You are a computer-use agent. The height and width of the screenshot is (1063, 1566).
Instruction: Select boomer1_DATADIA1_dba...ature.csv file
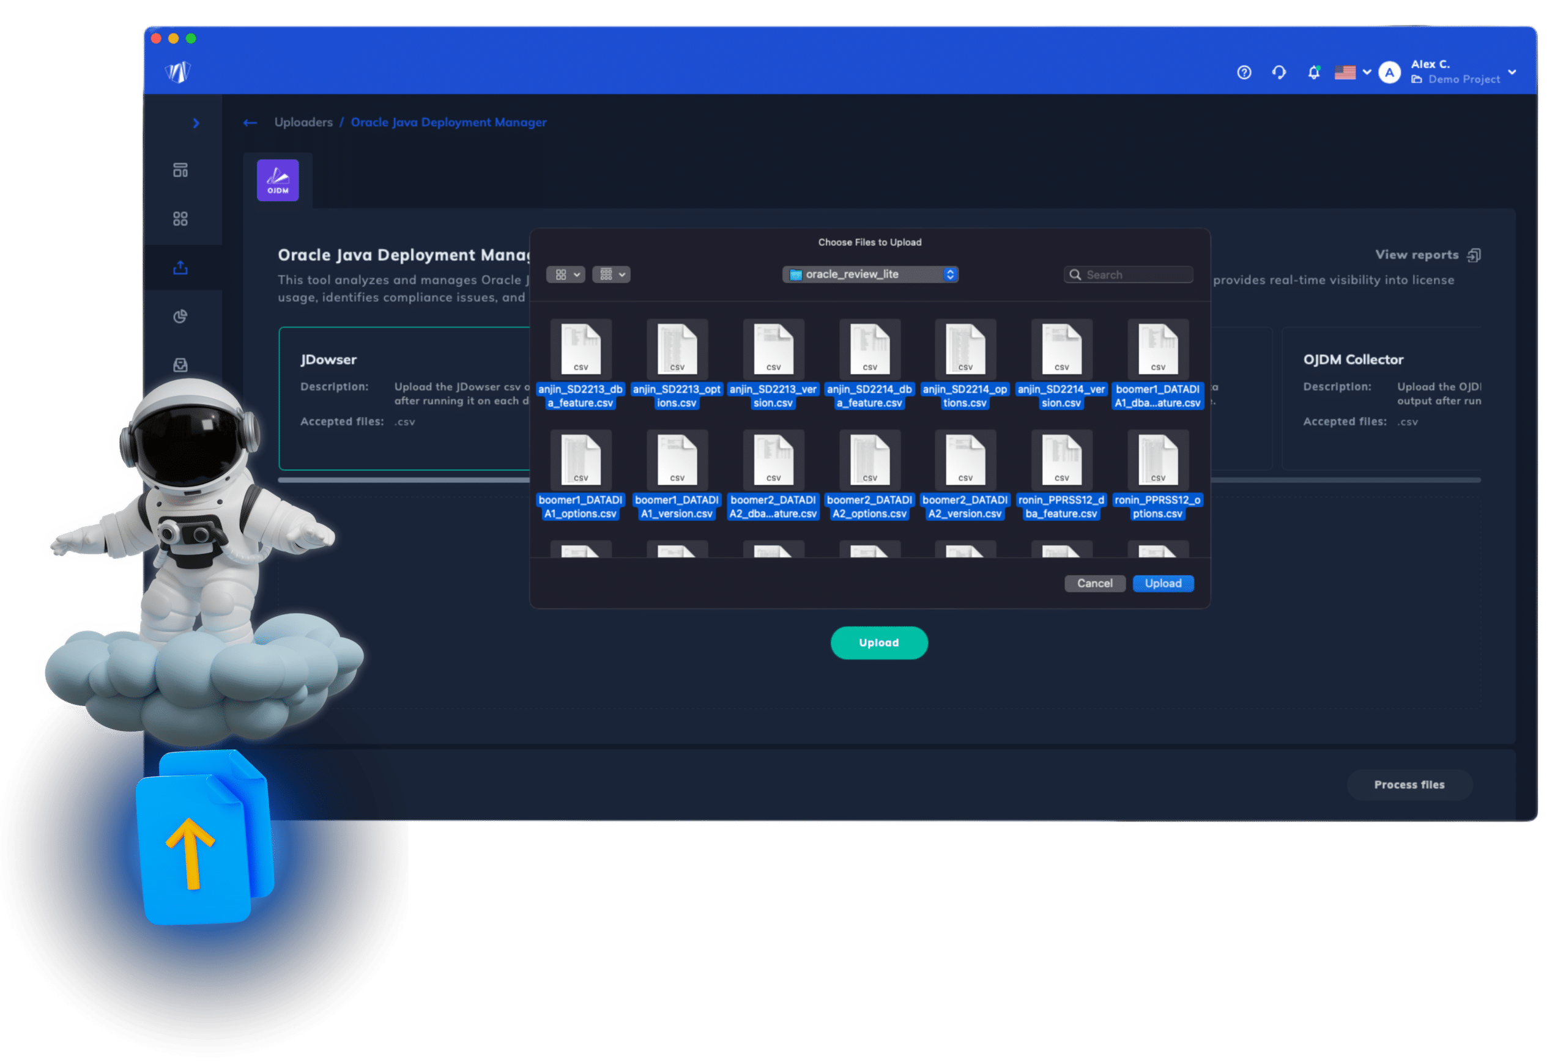click(1157, 365)
